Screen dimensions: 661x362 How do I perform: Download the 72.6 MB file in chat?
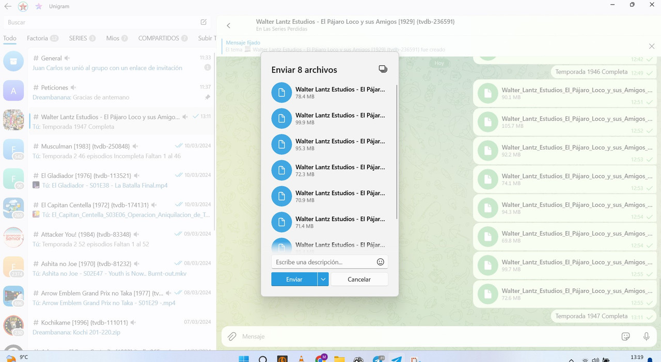pyautogui.click(x=487, y=294)
